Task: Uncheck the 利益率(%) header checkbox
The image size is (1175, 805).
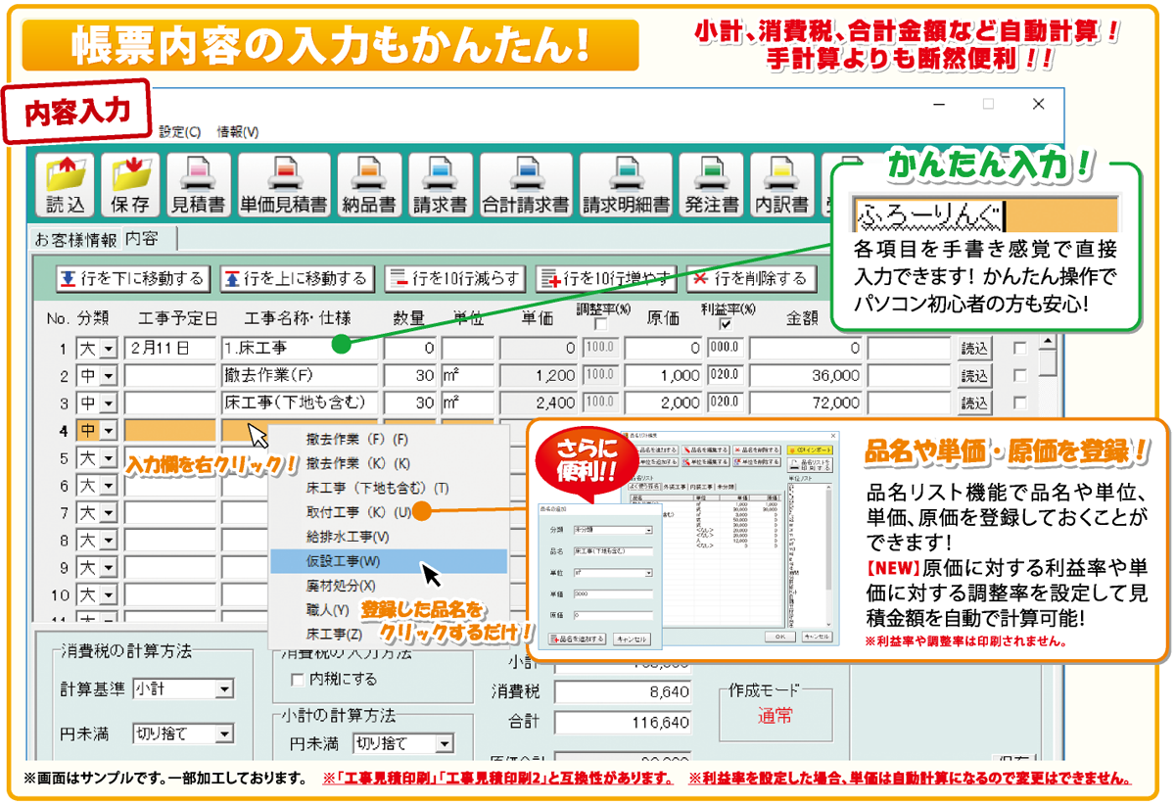Action: point(727,324)
